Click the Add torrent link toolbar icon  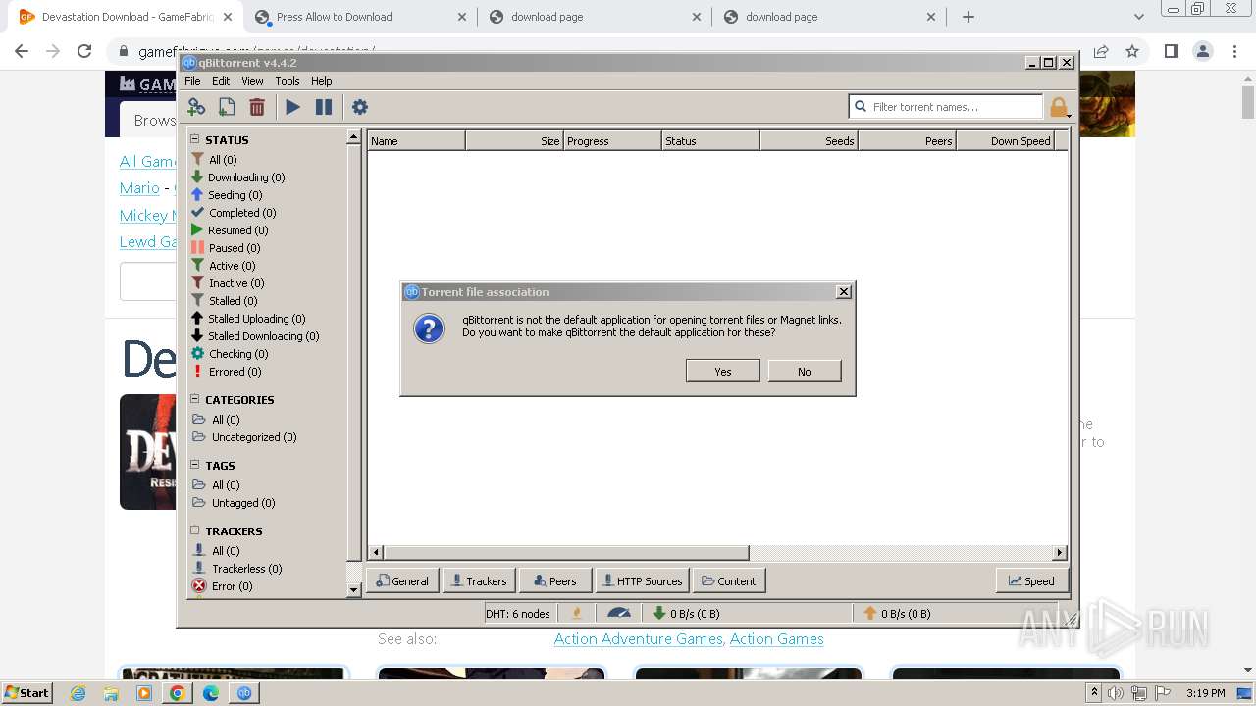coord(196,107)
